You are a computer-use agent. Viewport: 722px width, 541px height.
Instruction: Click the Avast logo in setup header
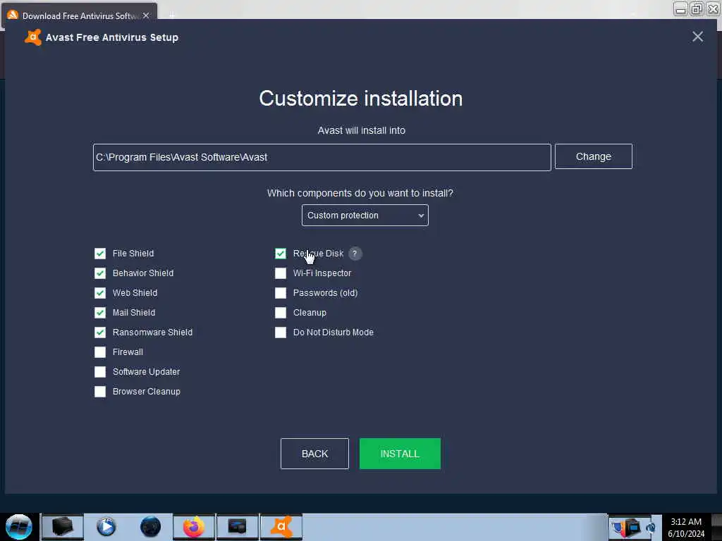(32, 37)
